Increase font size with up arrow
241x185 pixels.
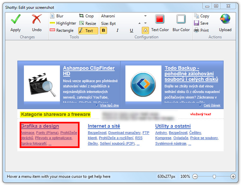point(139,23)
